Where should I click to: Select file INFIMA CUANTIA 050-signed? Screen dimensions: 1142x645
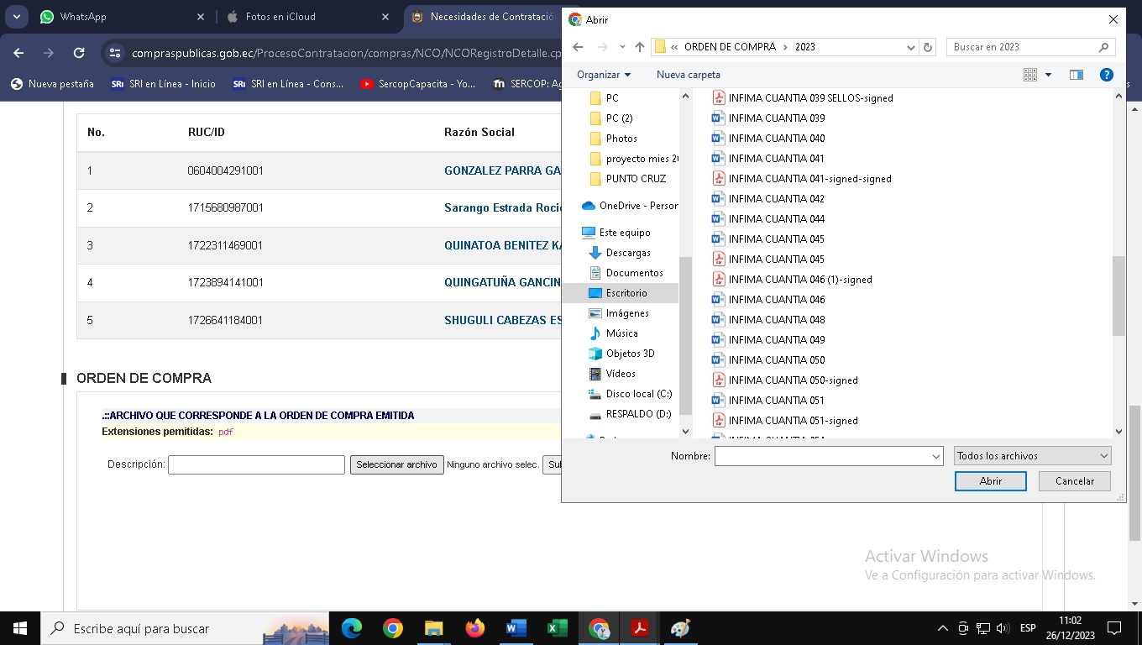pos(793,380)
